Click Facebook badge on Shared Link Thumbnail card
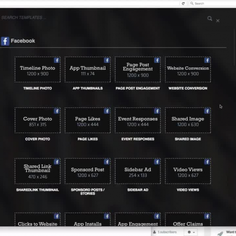 [57, 162]
